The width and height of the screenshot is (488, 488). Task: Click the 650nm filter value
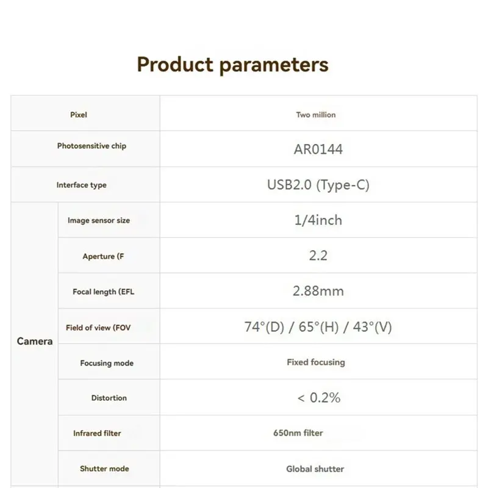298,433
